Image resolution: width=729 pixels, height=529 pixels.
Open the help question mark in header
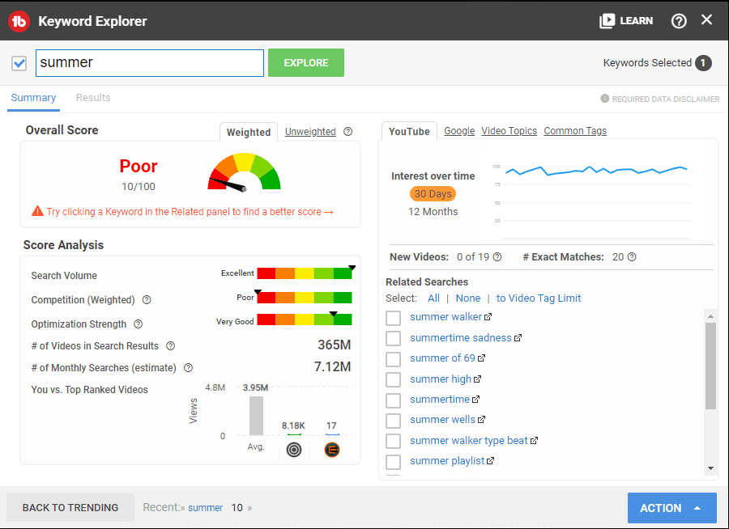[678, 21]
